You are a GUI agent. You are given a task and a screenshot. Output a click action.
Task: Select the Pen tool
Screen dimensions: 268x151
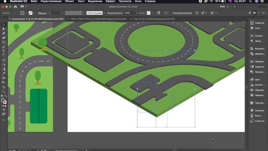click(4, 33)
